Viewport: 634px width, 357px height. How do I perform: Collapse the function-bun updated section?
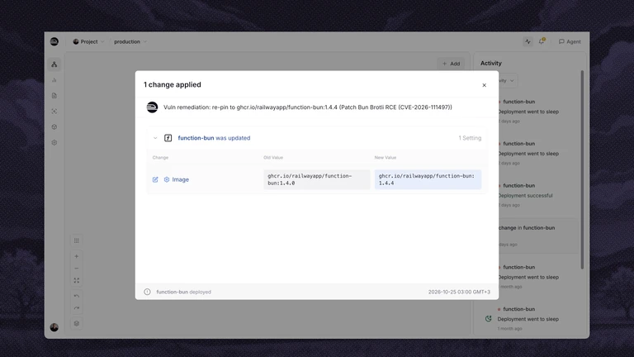(155, 138)
